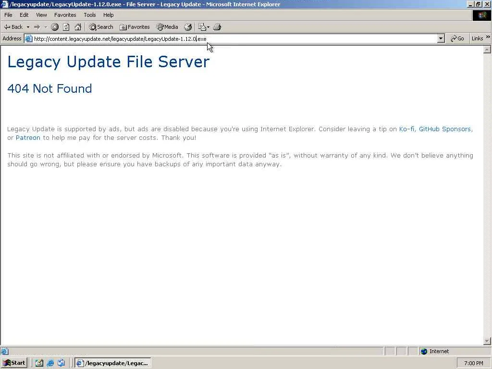Click the Print icon in toolbar

coord(217,27)
